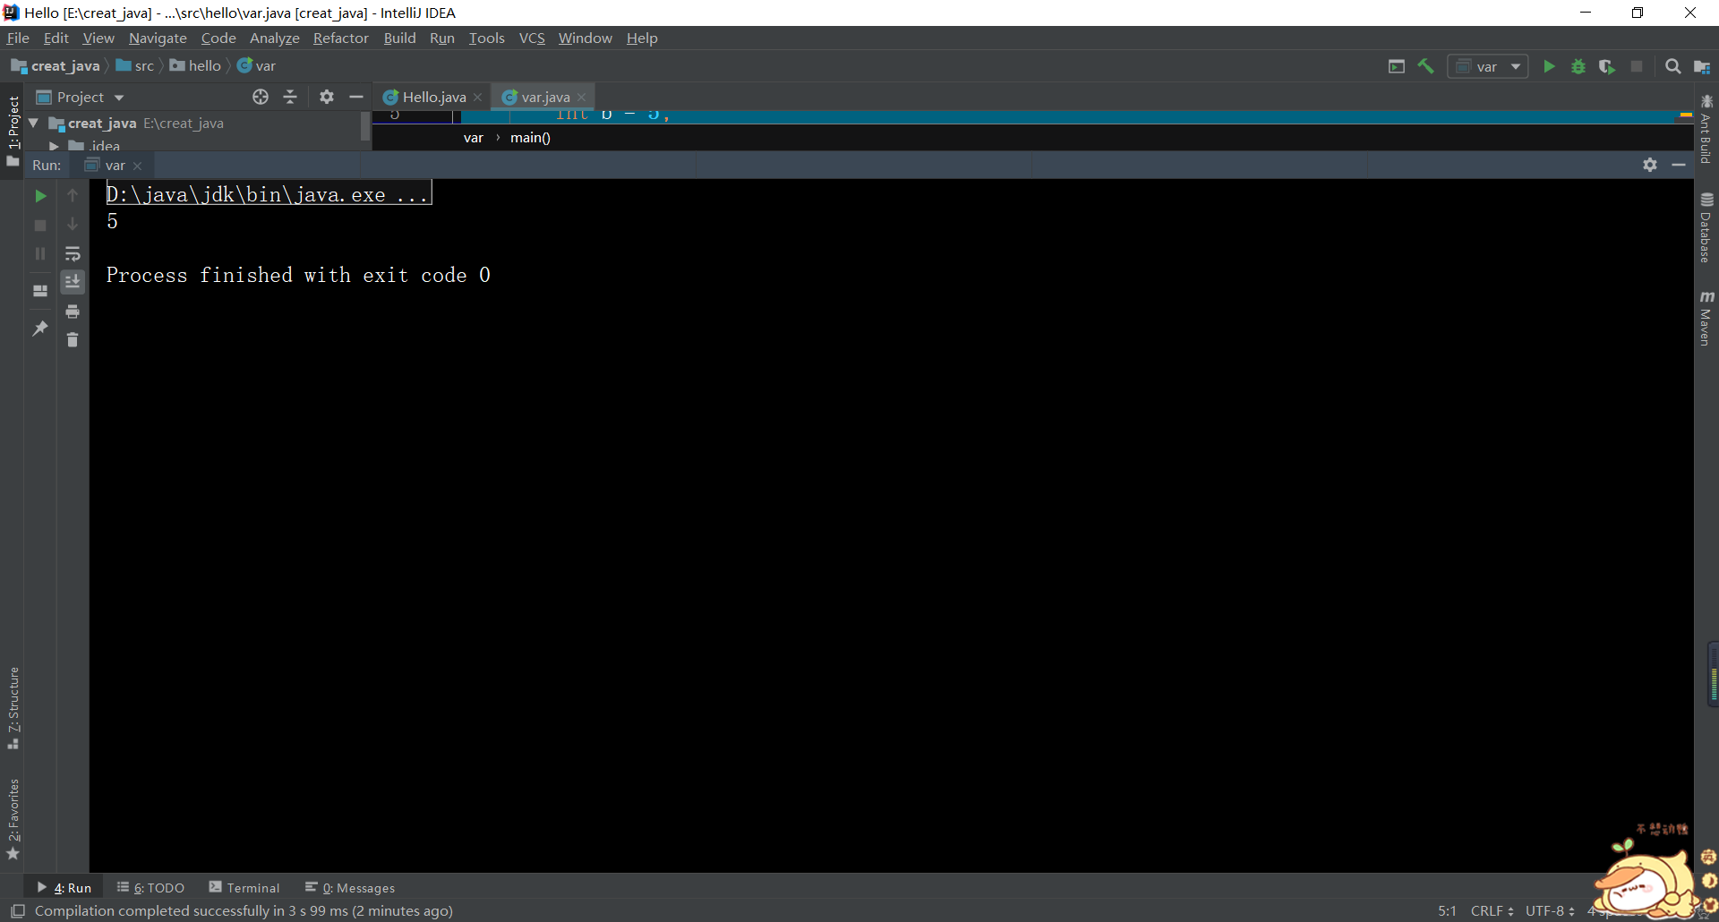This screenshot has width=1719, height=922.
Task: Pause output icon in Run panel
Action: pyautogui.click(x=40, y=254)
